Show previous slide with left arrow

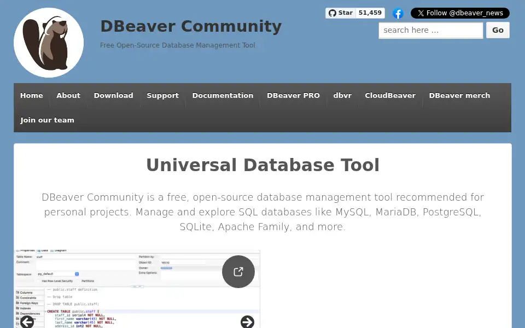27,322
